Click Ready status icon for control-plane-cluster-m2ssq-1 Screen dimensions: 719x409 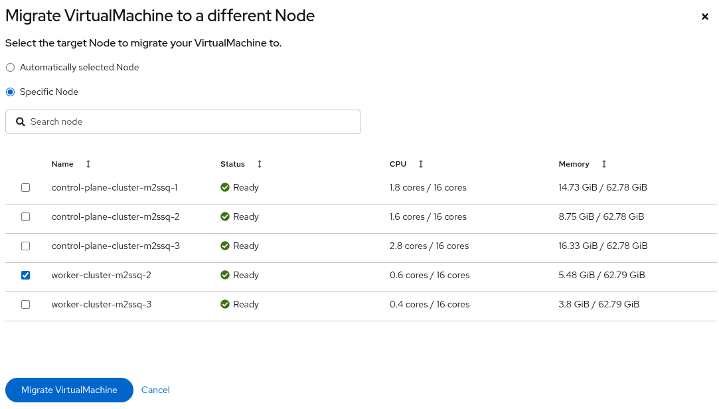pyautogui.click(x=225, y=188)
